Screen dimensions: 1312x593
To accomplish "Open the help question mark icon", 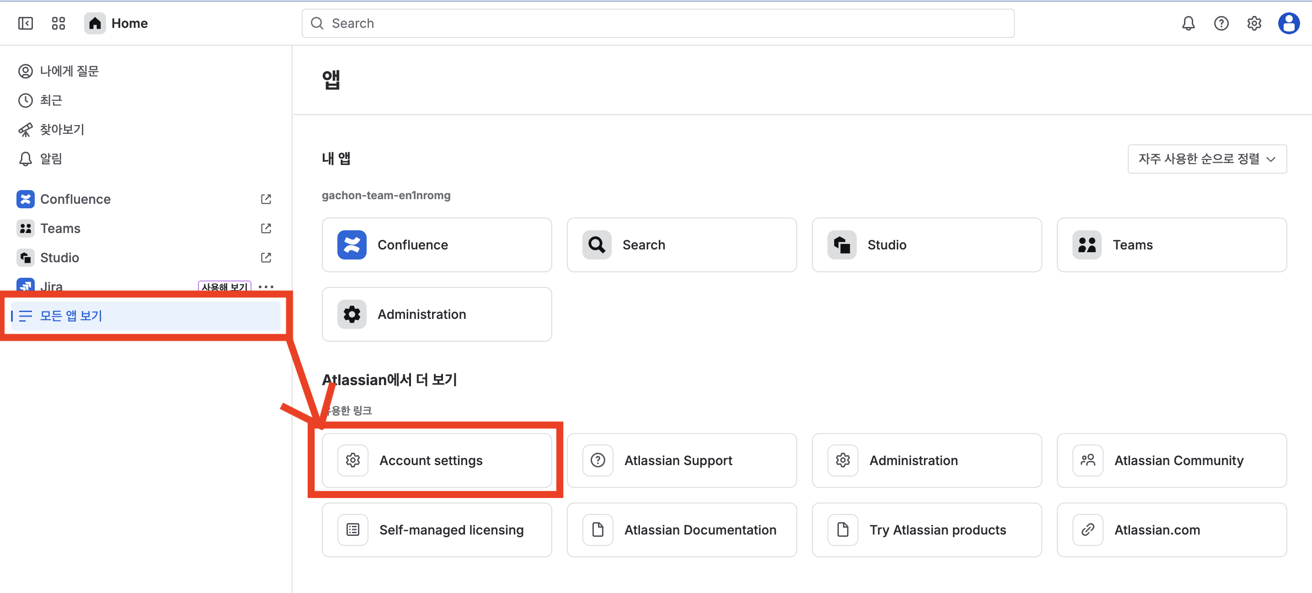I will [1221, 23].
